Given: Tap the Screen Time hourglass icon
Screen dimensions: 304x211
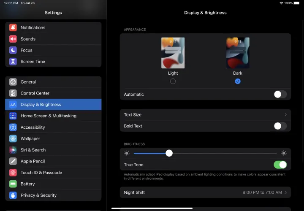Looking at the screenshot, I should pyautogui.click(x=13, y=62).
